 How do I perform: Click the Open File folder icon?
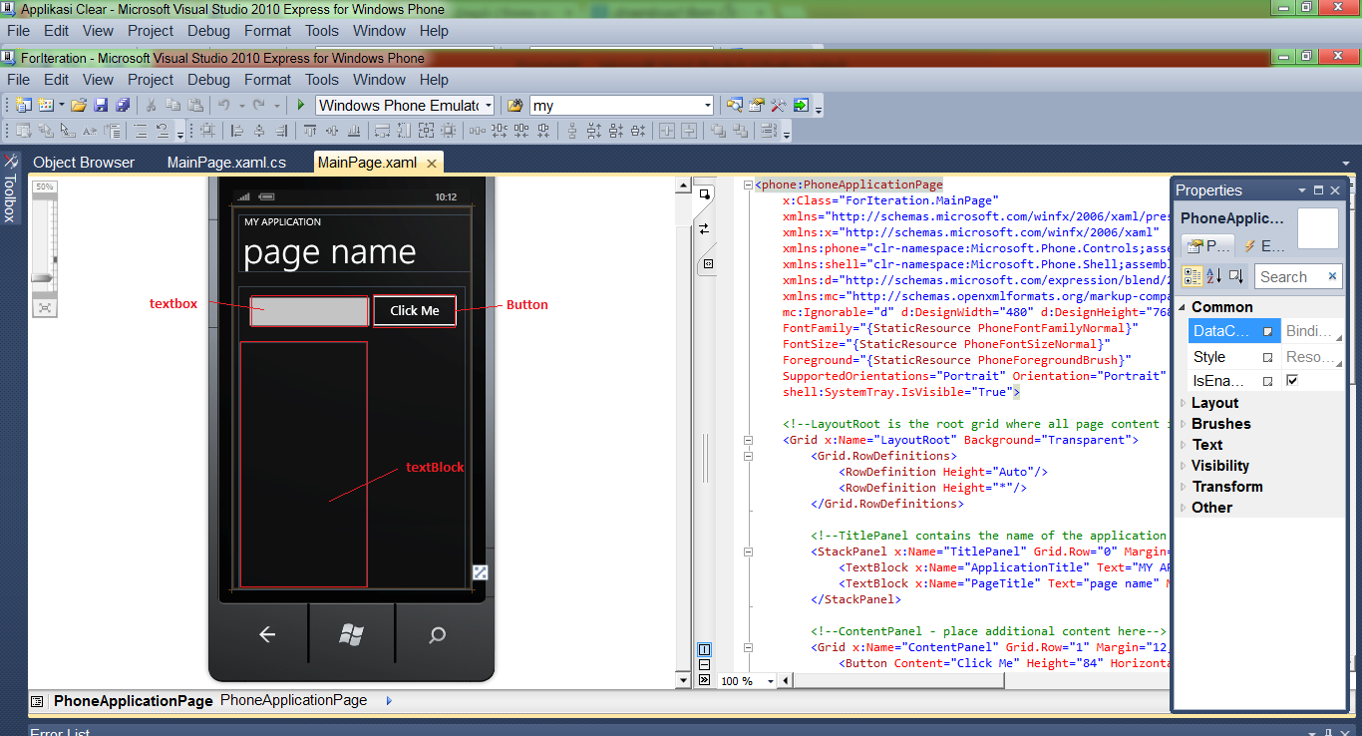tap(78, 105)
